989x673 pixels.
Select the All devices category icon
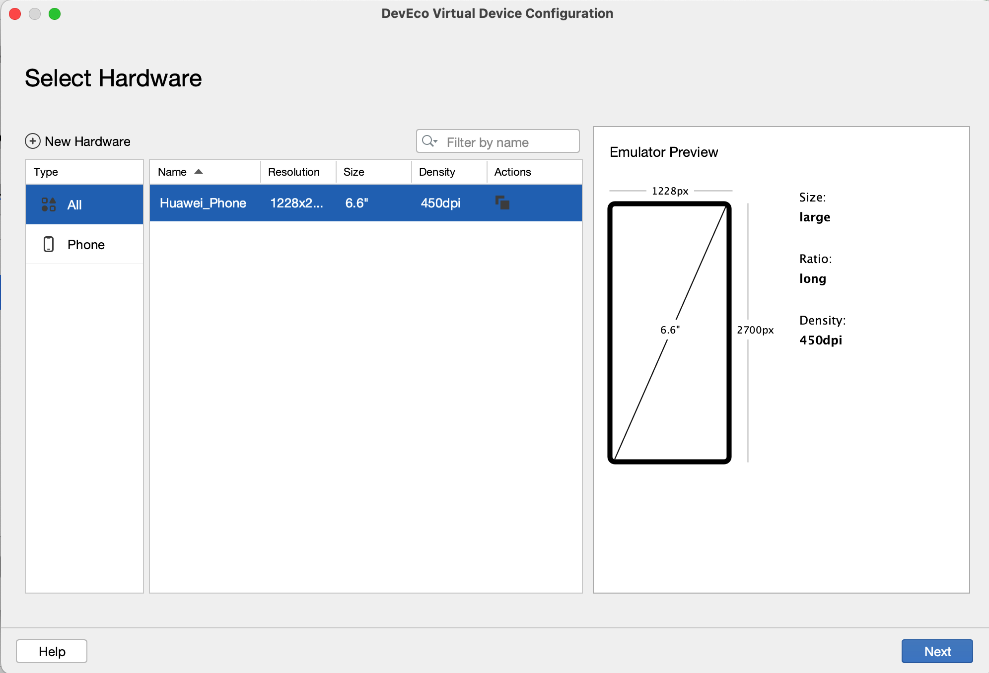49,203
